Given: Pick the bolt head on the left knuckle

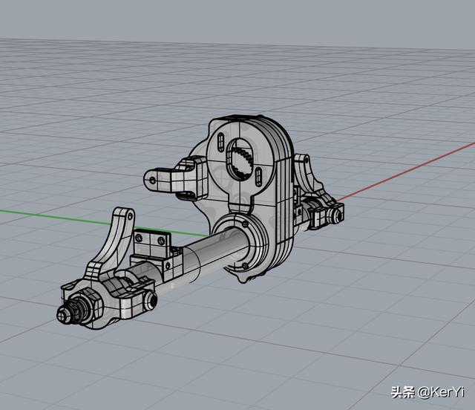Looking at the screenshot, I should (x=151, y=299).
